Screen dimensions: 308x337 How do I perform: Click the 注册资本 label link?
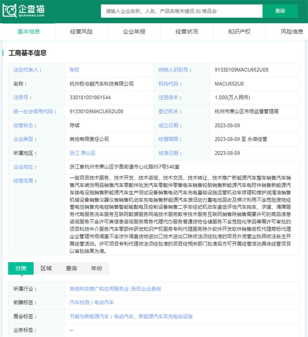coord(168,97)
